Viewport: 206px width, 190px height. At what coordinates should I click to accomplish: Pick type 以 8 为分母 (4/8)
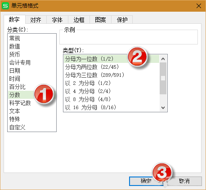[x=112, y=99]
